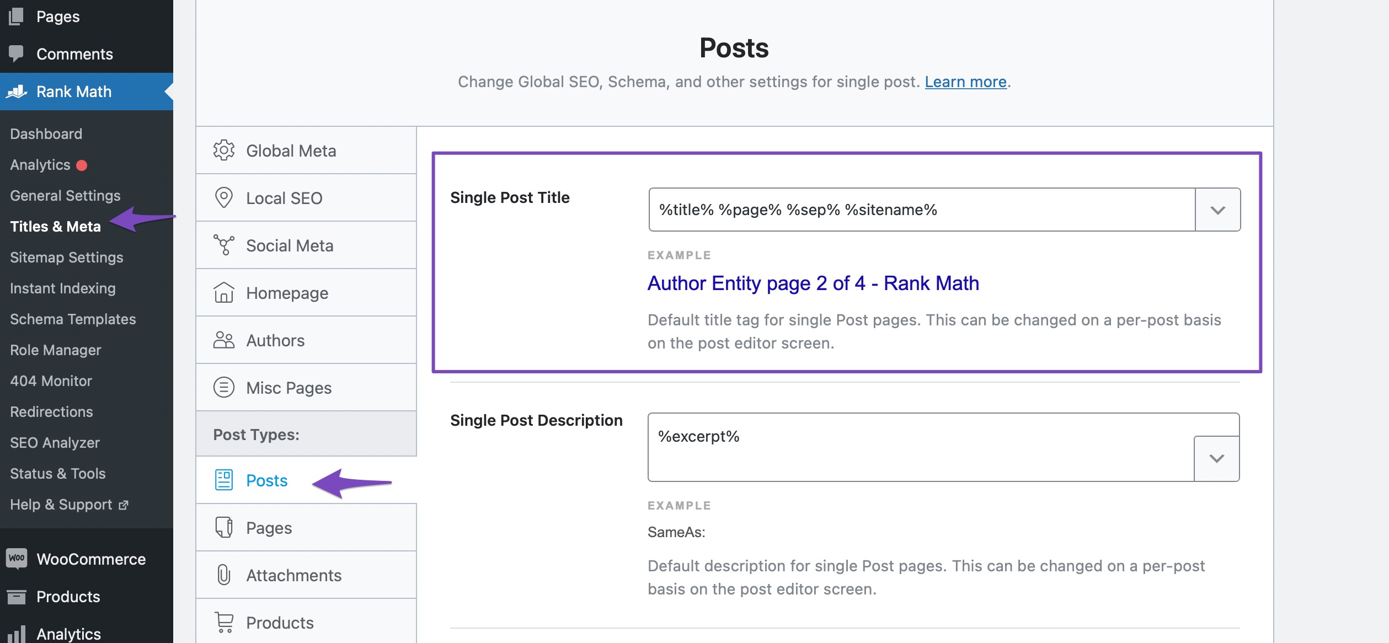Go to the Authors tab
This screenshot has height=643, width=1389.
(x=306, y=340)
